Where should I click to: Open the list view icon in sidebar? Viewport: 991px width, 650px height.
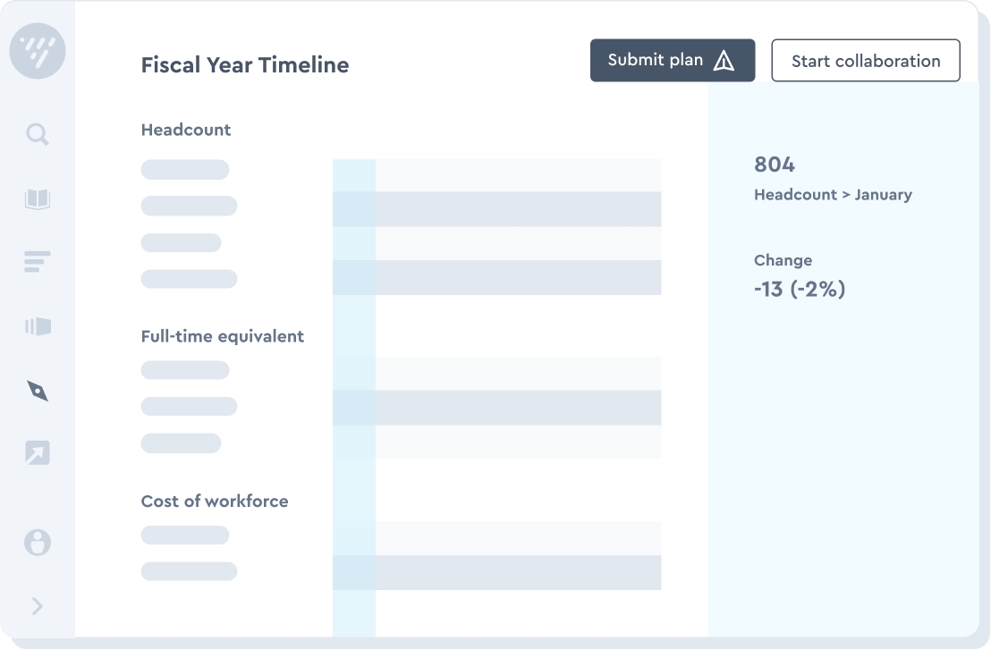(x=37, y=262)
